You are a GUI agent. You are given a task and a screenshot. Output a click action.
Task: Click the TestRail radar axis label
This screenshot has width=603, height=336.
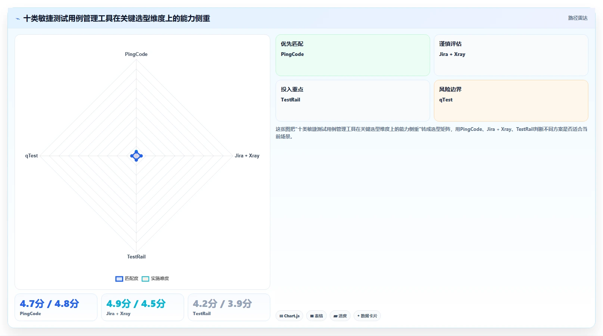click(x=136, y=257)
